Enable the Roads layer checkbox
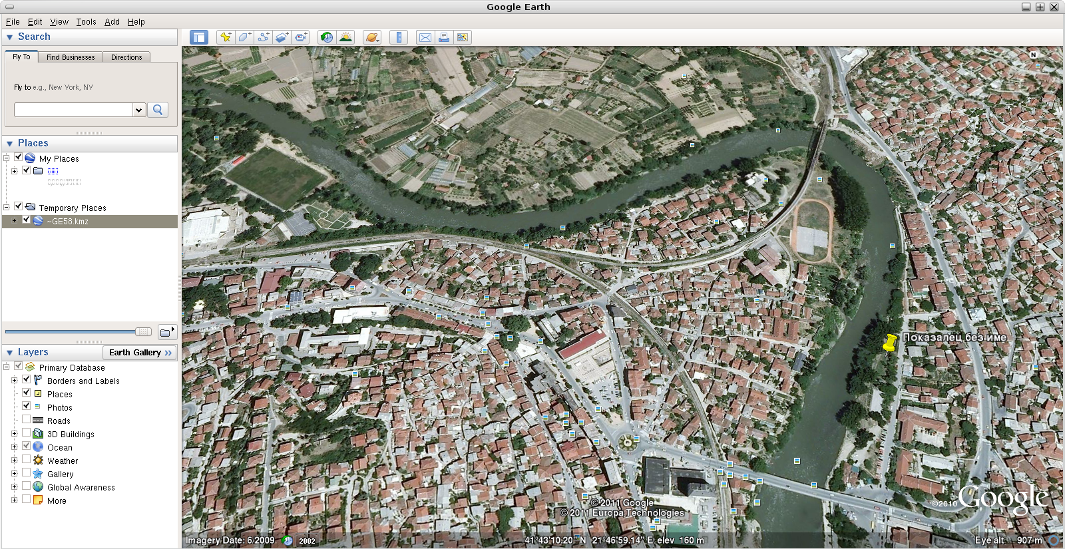The width and height of the screenshot is (1065, 549). pos(27,419)
